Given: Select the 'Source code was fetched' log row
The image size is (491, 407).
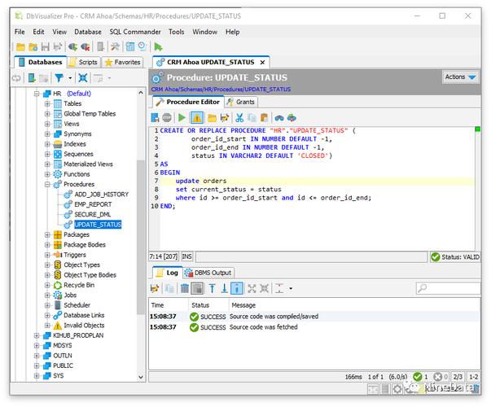Looking at the screenshot, I should coord(314,327).
